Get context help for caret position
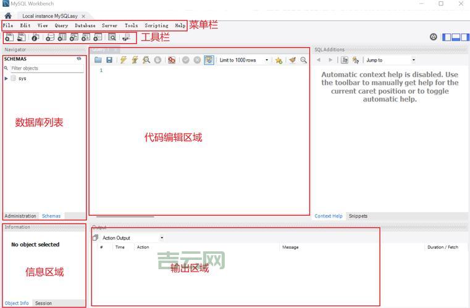470x308 pixels. coord(345,60)
